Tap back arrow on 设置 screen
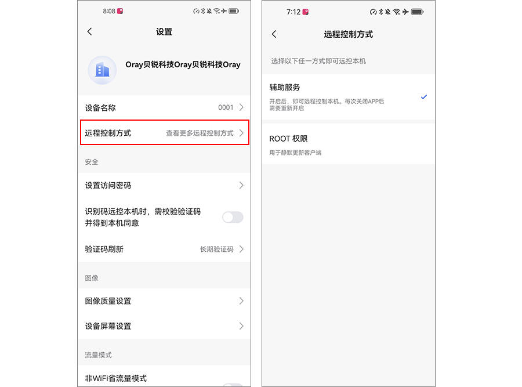522x387 pixels. [89, 32]
